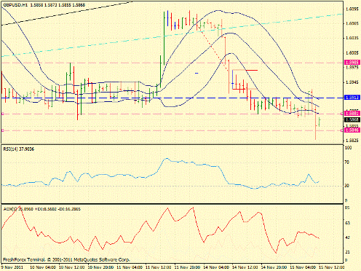Select the pink 1.5846 price level tag

(x=353, y=130)
